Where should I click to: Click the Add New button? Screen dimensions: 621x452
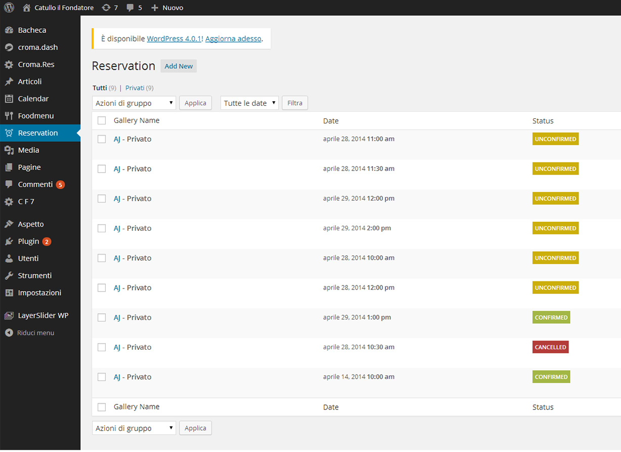pos(179,66)
